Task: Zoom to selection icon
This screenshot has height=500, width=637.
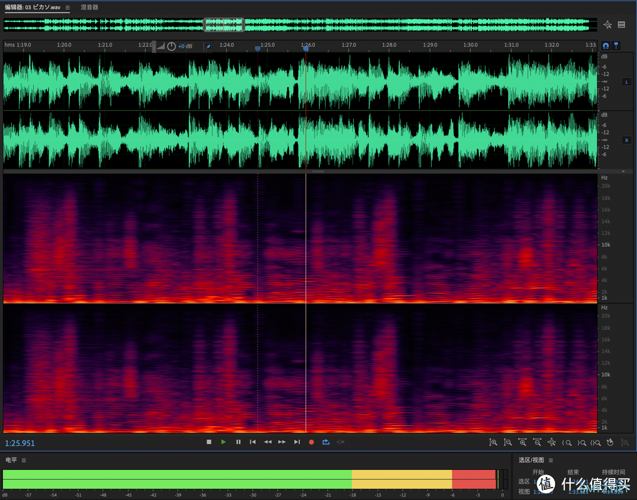Action: click(596, 443)
